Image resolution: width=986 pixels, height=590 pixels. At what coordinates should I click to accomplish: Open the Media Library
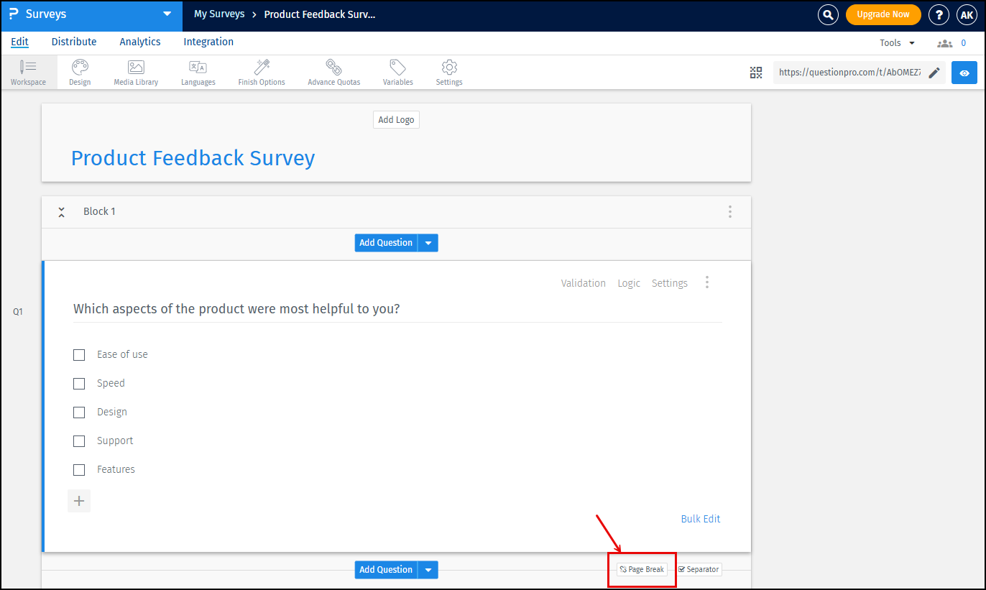(135, 72)
